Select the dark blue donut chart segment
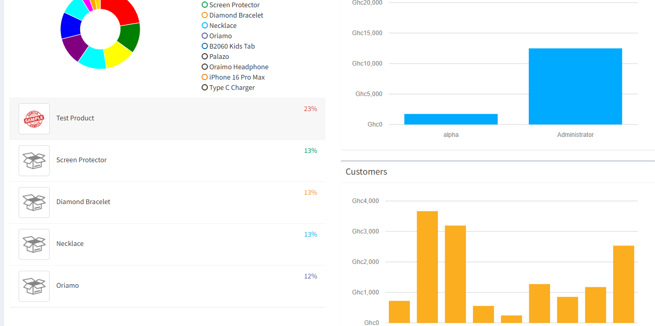The image size is (655, 326). 71,26
